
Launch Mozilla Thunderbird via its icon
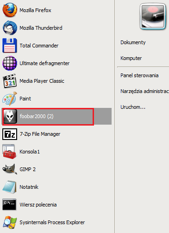[x=10, y=28]
